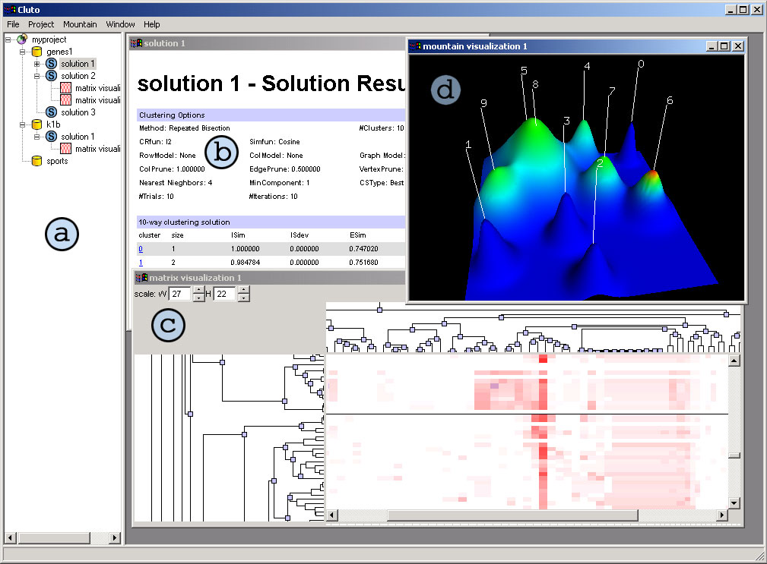Collapse the genes1 dataset node

pyautogui.click(x=23, y=52)
